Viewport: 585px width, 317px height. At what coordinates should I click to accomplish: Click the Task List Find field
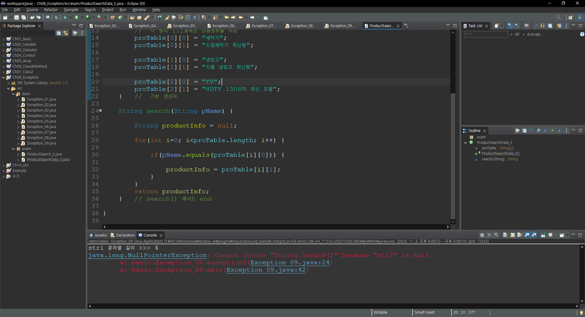tap(486, 34)
